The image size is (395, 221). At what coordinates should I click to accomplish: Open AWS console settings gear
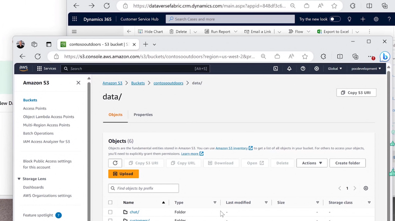coord(316,69)
